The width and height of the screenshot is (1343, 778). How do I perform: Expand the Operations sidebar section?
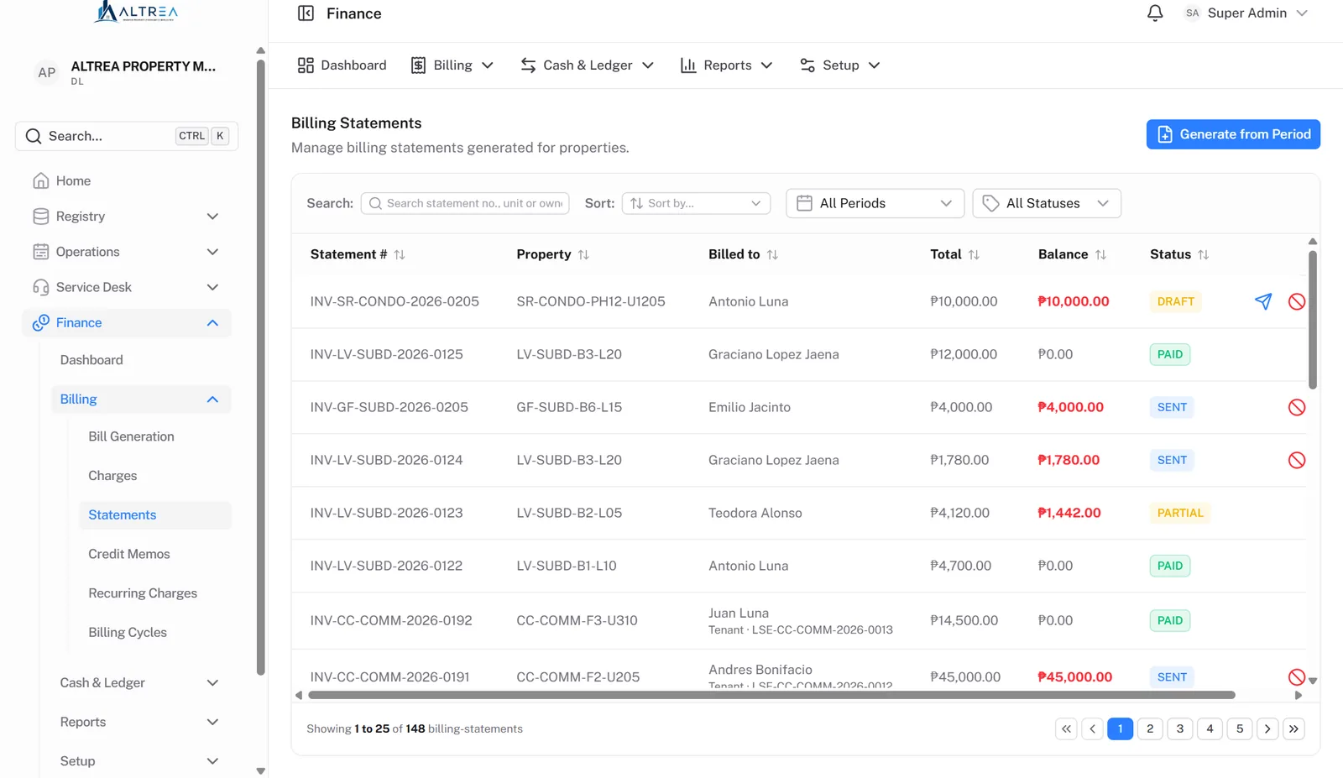pos(126,252)
